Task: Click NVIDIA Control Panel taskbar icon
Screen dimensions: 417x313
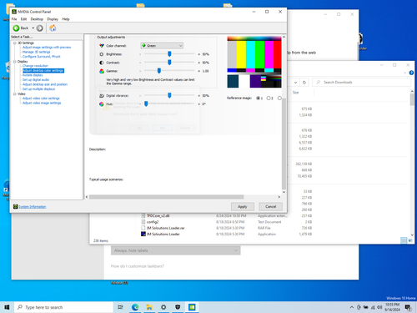Action: tap(192, 307)
